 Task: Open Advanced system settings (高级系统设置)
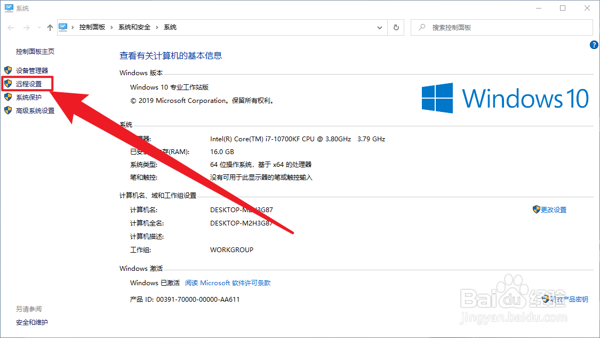click(x=35, y=110)
